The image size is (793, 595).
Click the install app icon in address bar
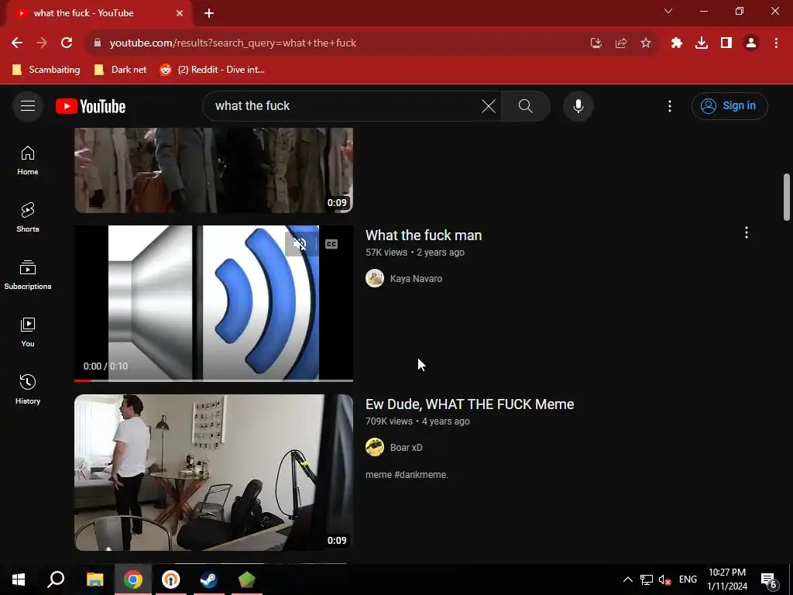596,43
